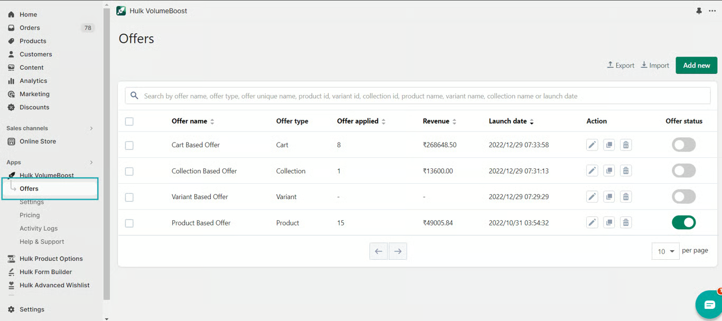Click the pin icon in the app header
Screen dimensions: 722x321
[x=699, y=11]
